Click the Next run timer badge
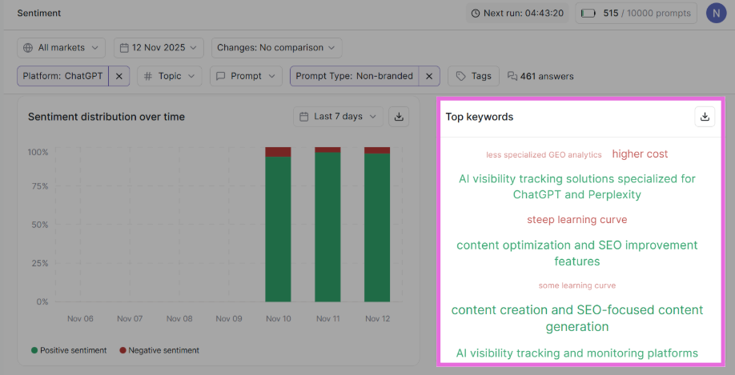 click(x=517, y=13)
